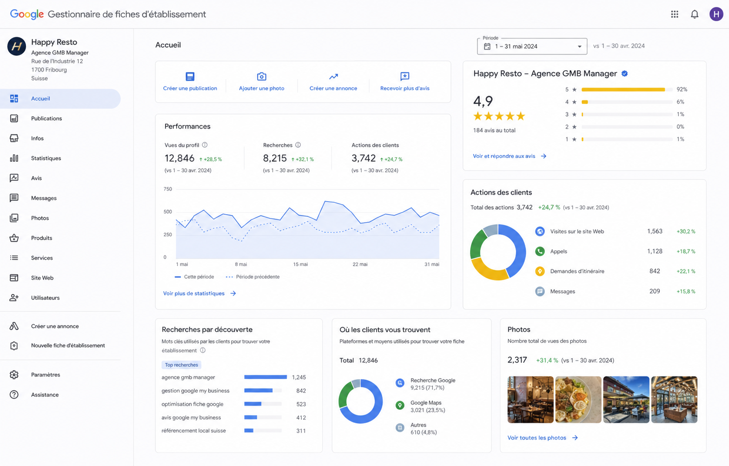Click the verified badge beside Happy Resto title
Image resolution: width=729 pixels, height=466 pixels.
625,73
